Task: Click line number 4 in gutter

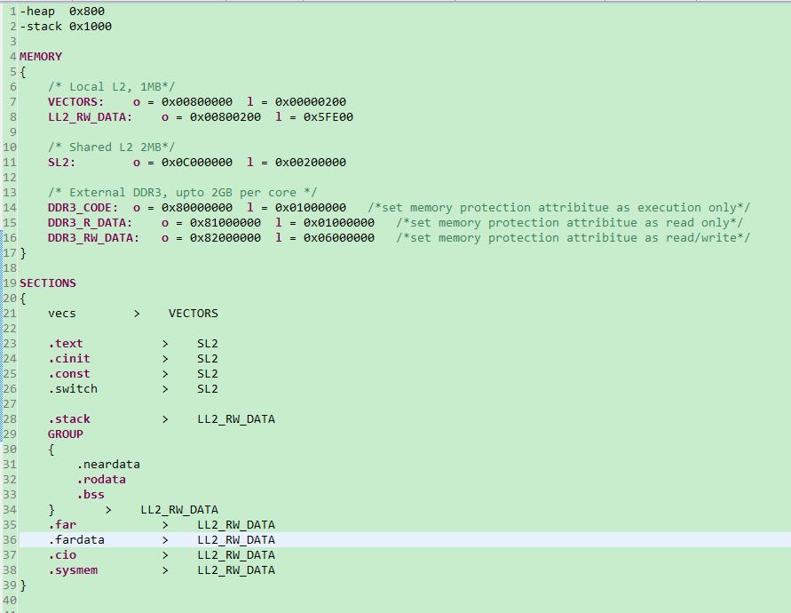Action: [x=13, y=57]
